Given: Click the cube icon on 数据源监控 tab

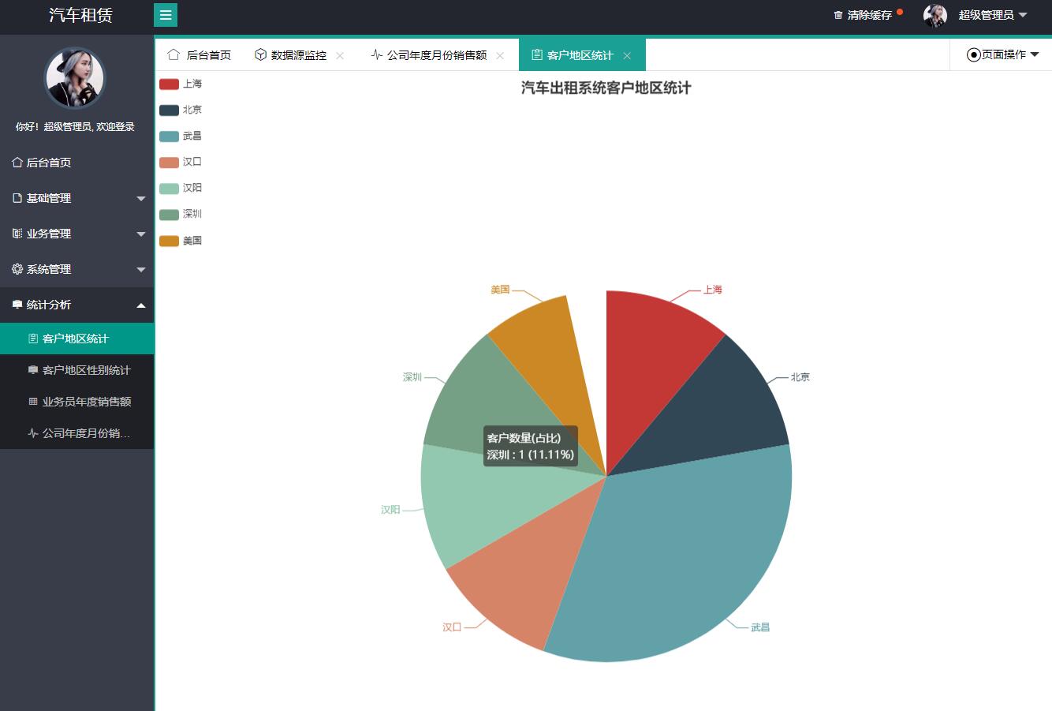Looking at the screenshot, I should 260,54.
